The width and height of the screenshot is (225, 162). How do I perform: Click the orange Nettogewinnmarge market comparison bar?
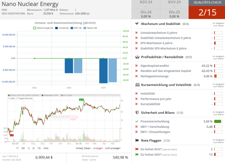219,76
